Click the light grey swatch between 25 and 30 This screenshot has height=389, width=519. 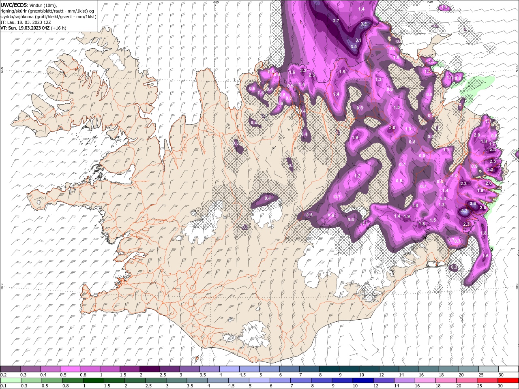(488, 369)
